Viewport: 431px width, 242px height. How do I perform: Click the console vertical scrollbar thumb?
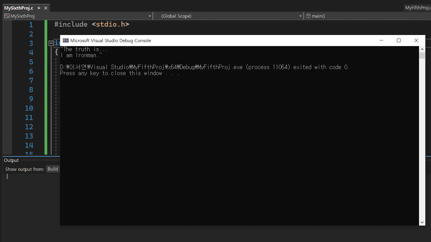pos(422,55)
